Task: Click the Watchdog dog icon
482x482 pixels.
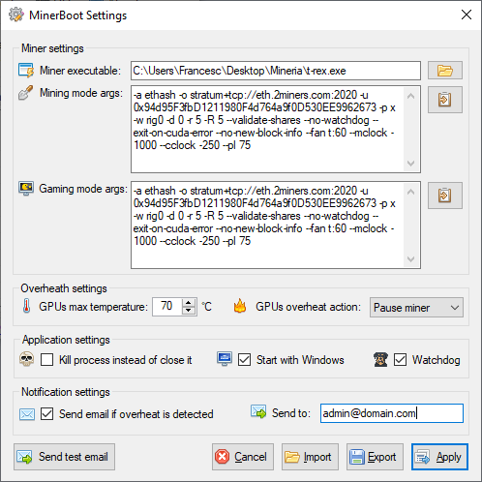Action: [380, 359]
